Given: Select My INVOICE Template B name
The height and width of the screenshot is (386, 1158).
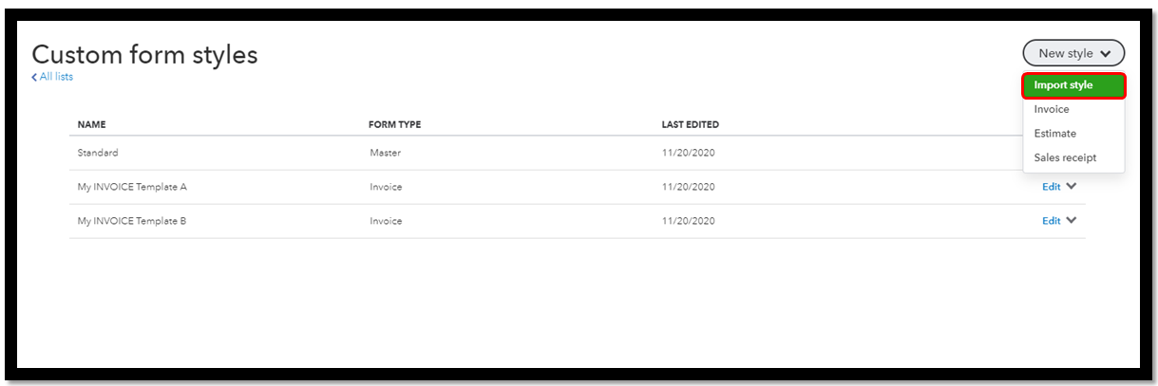Looking at the screenshot, I should (x=132, y=221).
